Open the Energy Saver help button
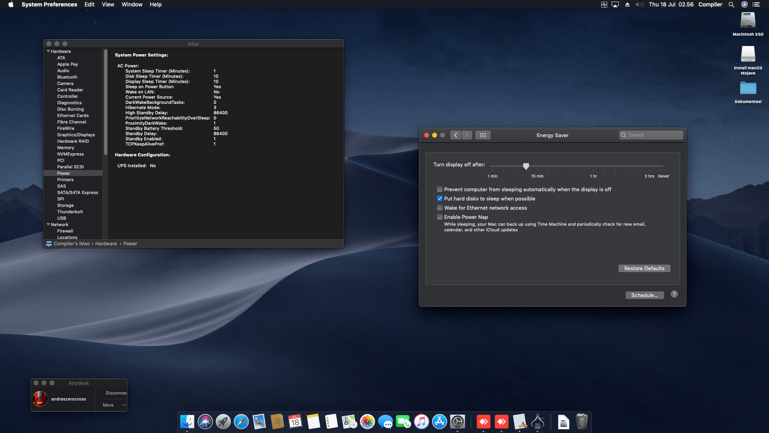This screenshot has height=433, width=769. (x=674, y=294)
